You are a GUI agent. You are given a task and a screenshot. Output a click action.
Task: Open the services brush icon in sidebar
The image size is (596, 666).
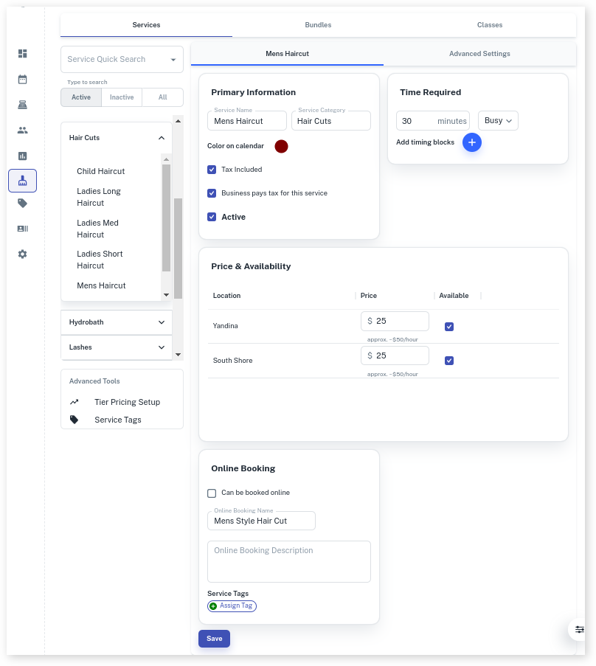click(23, 181)
